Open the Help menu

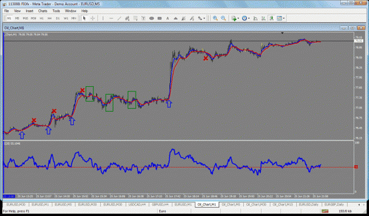(x=84, y=11)
